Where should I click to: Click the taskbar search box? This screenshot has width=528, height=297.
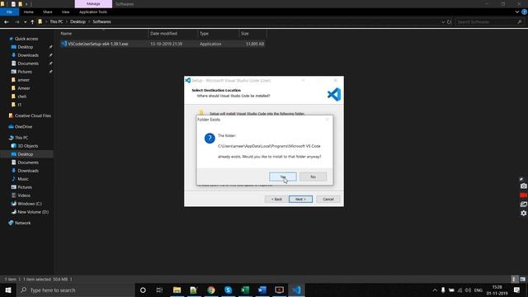[x=75, y=290]
